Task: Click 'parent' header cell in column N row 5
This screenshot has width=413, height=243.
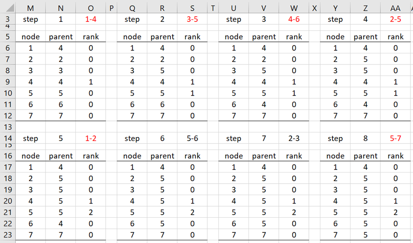Action: [60, 37]
